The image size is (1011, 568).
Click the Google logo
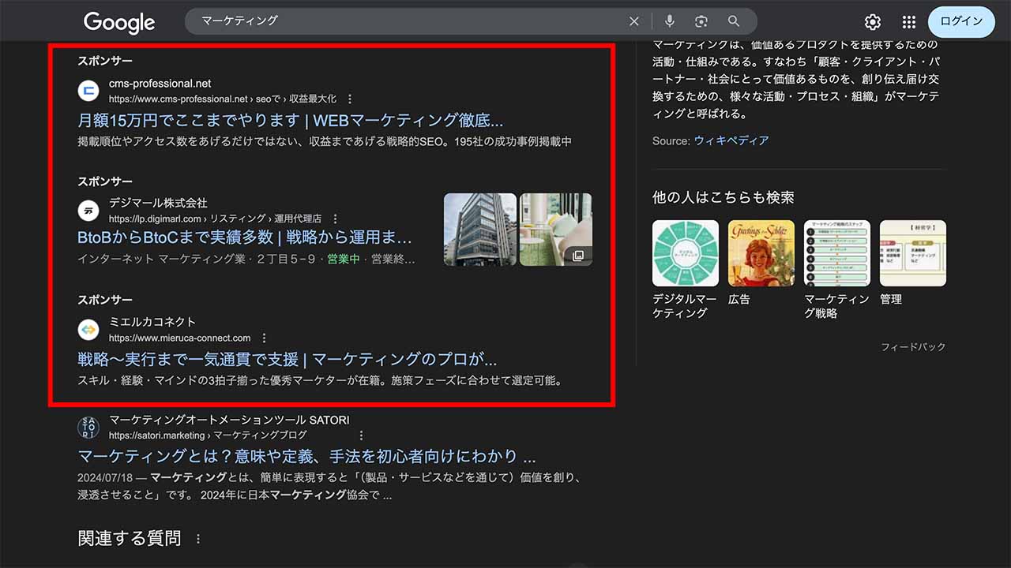coord(119,22)
